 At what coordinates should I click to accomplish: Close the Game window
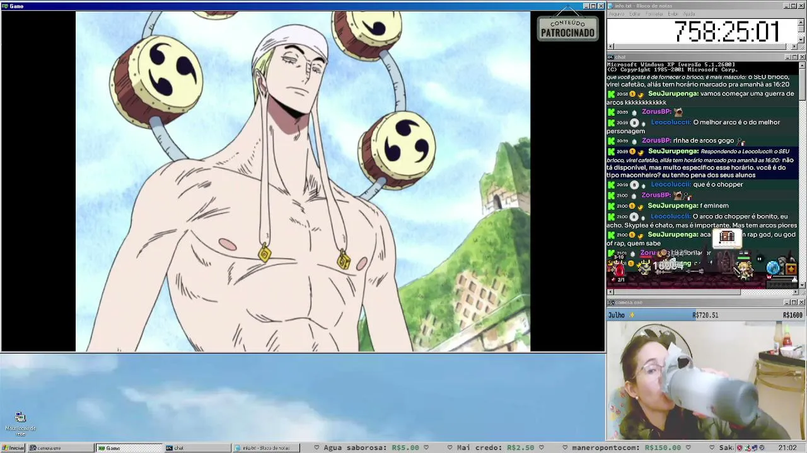click(x=601, y=6)
